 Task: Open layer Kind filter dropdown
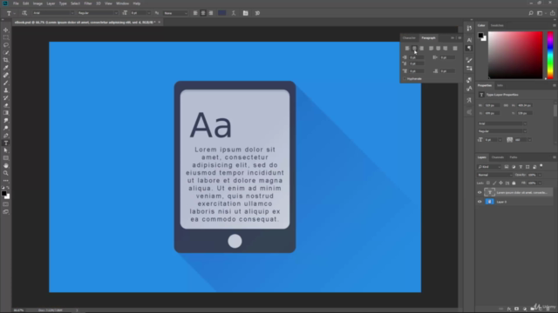click(x=489, y=167)
